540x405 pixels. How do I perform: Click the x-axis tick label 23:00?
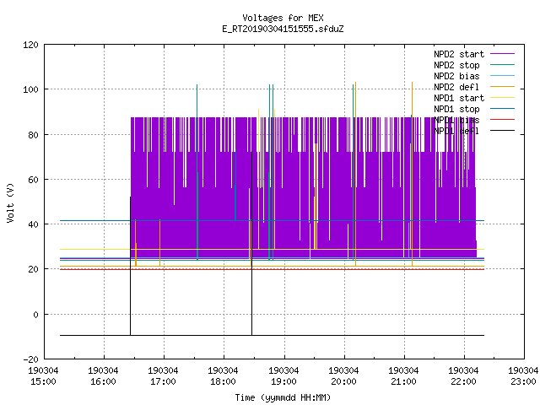[x=523, y=381]
